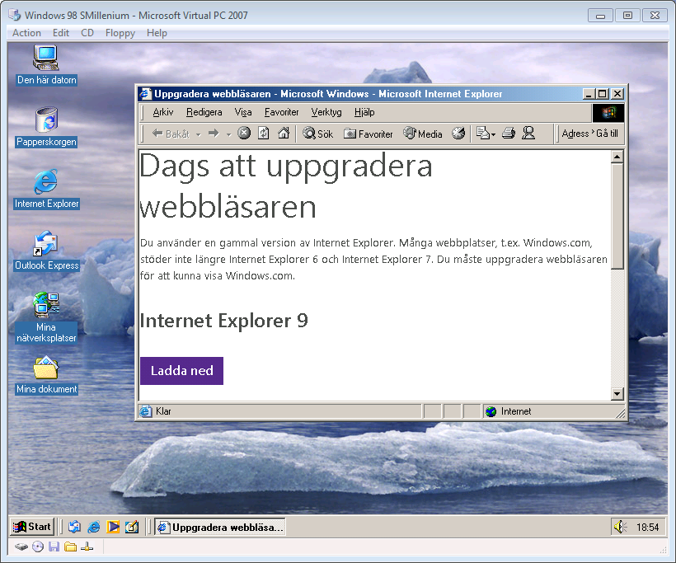This screenshot has width=676, height=563.
Task: Open Visa menu
Action: tap(243, 112)
